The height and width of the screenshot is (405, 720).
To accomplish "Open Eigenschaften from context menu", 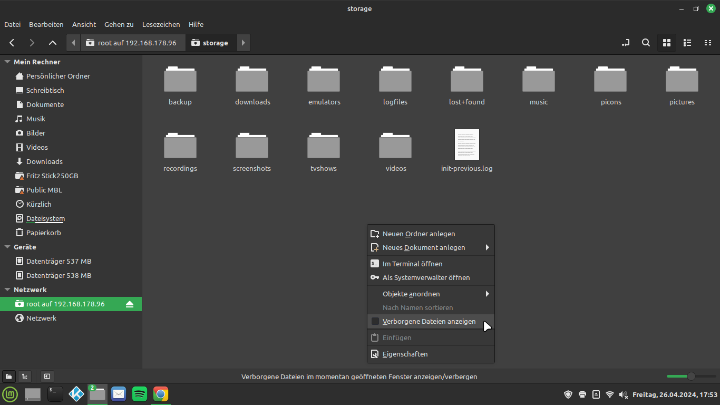I will [431, 354].
